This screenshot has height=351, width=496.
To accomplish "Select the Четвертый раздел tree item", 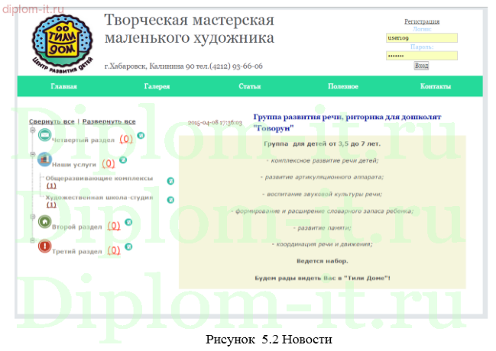I will pyautogui.click(x=83, y=140).
